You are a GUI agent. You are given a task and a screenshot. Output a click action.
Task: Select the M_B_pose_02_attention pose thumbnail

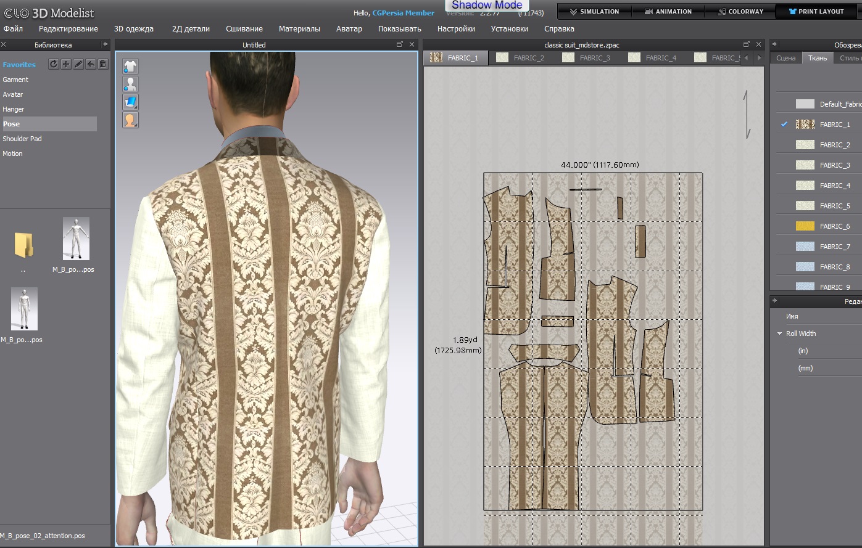pyautogui.click(x=24, y=309)
